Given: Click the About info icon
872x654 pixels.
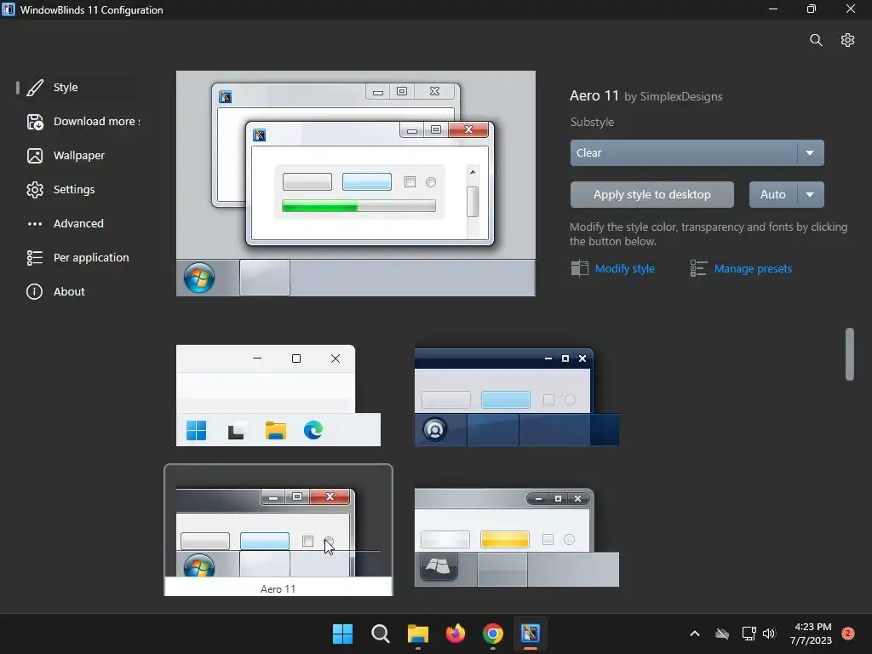Looking at the screenshot, I should coord(34,292).
